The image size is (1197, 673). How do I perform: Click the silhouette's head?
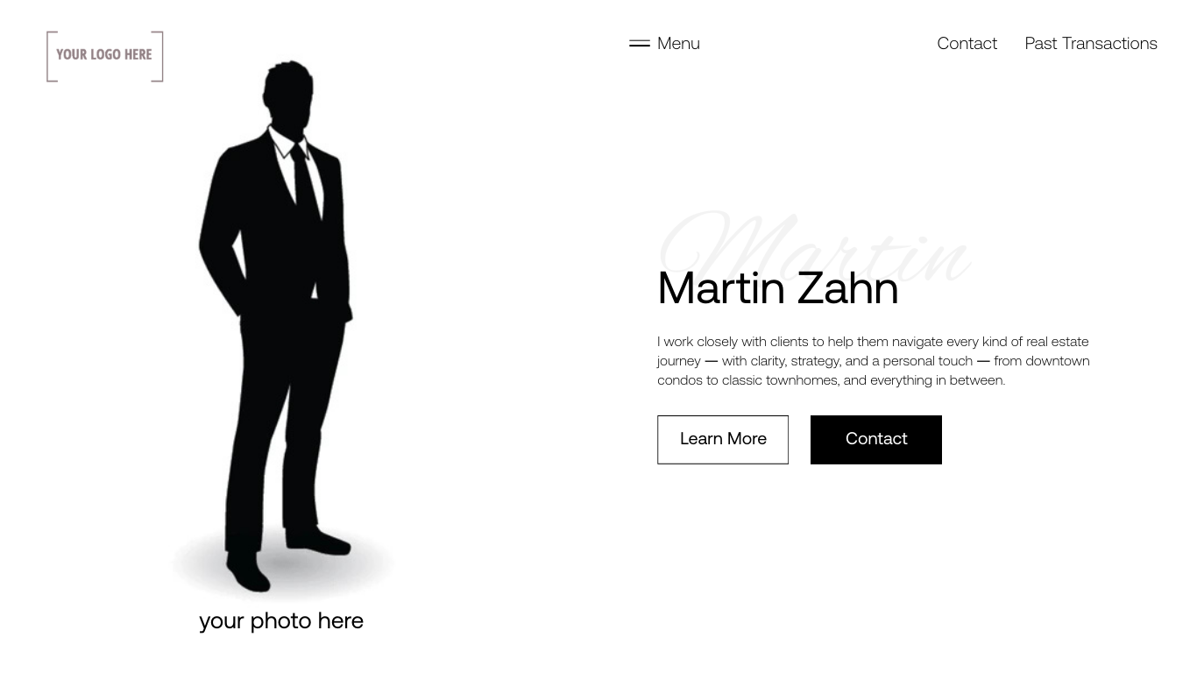289,95
